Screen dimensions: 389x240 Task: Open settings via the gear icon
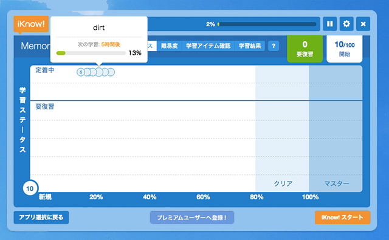346,24
